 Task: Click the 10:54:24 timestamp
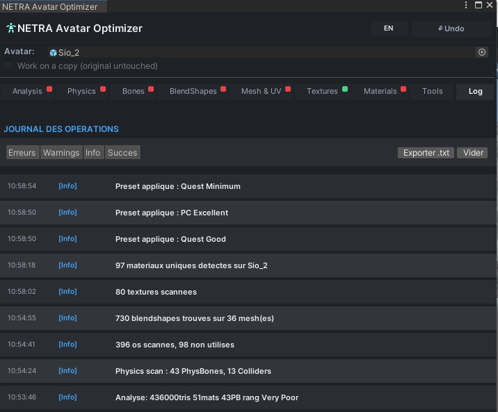point(22,370)
